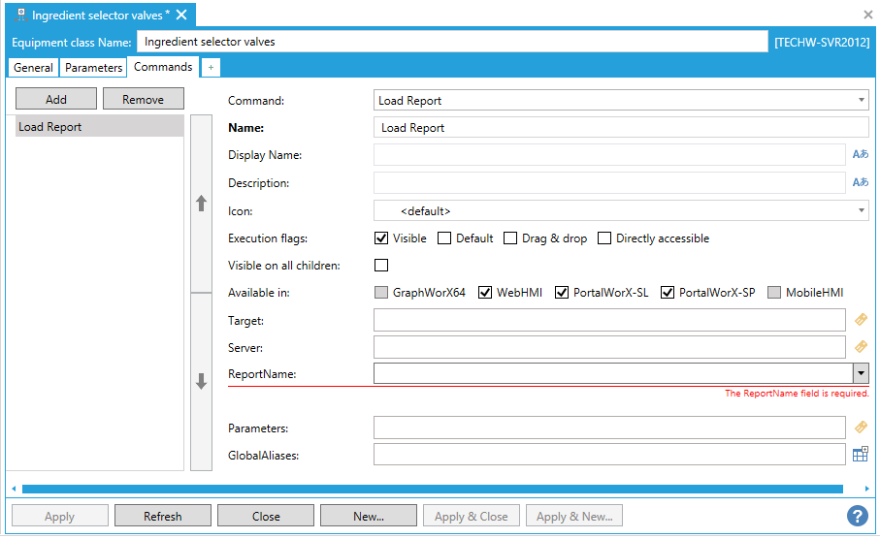
Task: Expand the ReportName dropdown arrow
Action: pos(861,373)
